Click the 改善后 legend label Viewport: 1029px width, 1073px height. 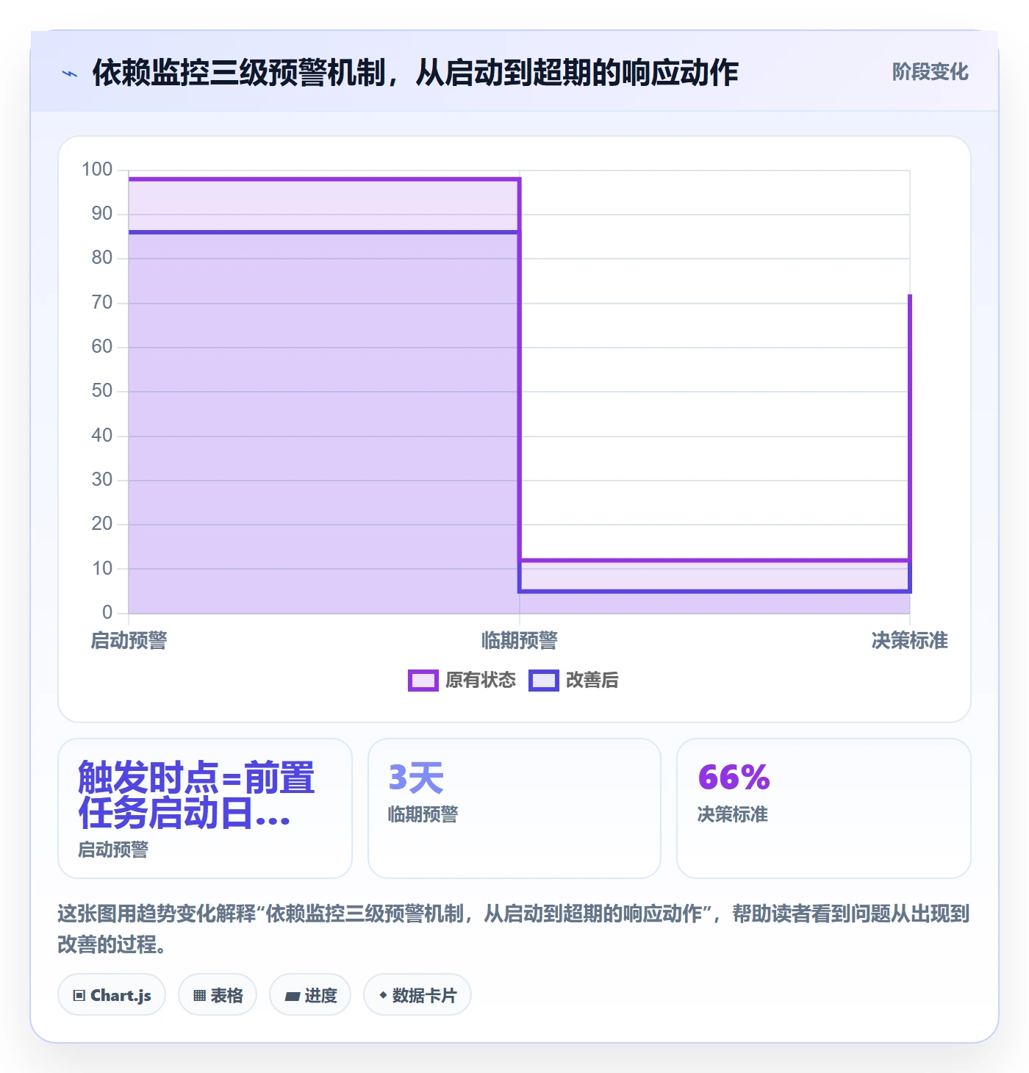pos(592,681)
